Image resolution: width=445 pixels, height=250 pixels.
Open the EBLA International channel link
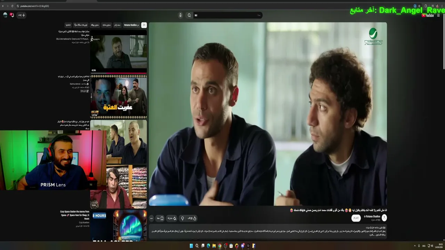[x=72, y=39]
